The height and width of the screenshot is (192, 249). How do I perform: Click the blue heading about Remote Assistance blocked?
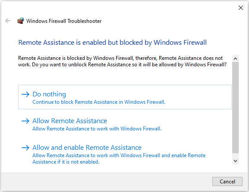tap(113, 43)
